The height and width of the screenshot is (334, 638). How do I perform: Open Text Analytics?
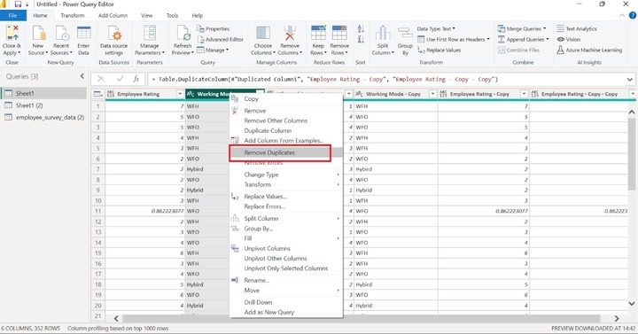click(x=577, y=29)
